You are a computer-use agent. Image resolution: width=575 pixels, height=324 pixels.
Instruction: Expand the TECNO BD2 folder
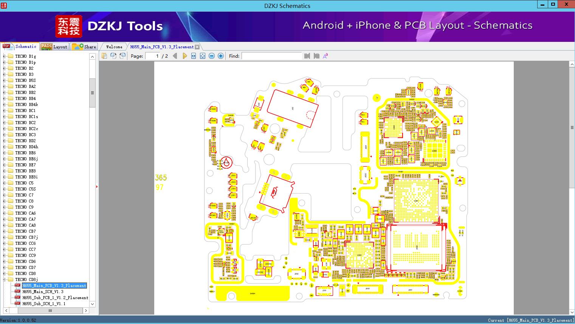4,141
